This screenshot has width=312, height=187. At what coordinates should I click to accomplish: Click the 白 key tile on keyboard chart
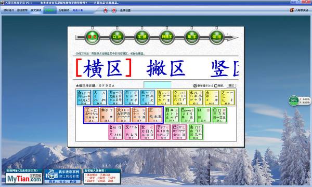(x=132, y=97)
